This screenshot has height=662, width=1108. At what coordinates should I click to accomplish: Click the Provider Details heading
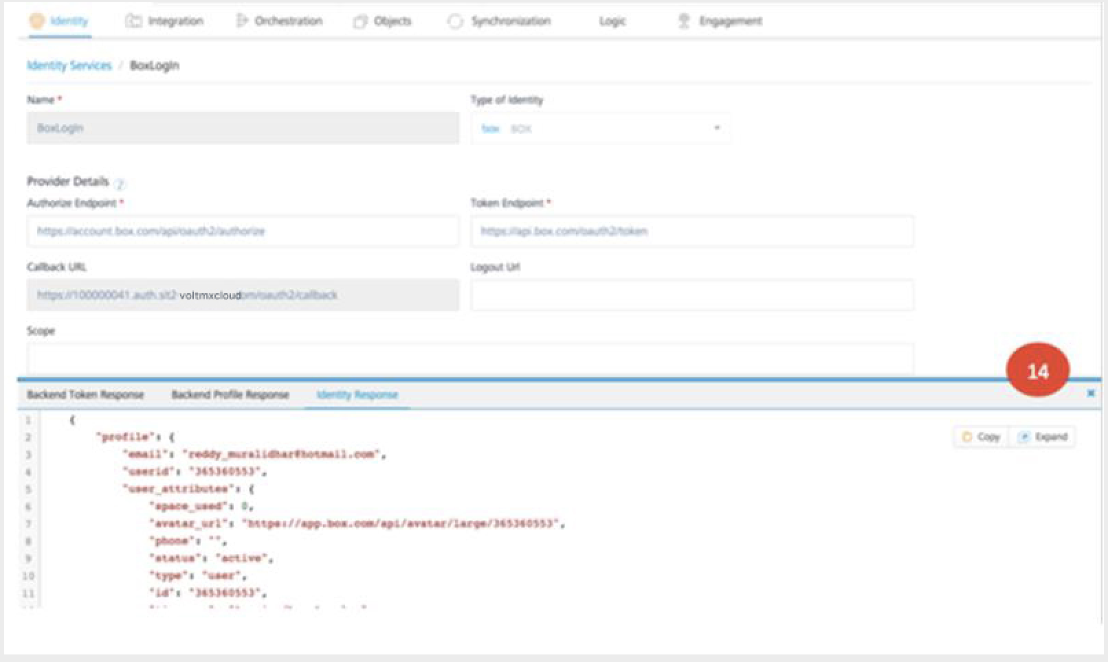(68, 181)
